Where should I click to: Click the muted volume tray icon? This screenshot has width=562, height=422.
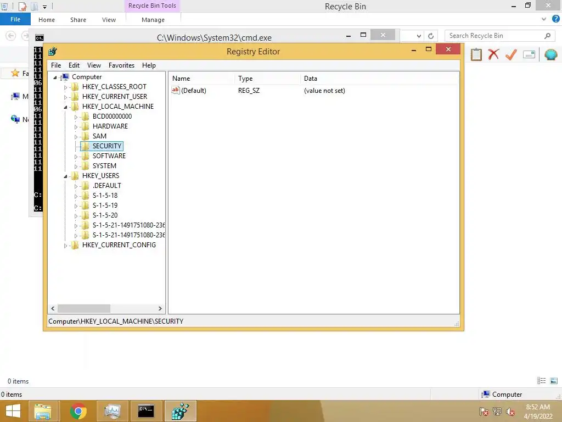[x=510, y=412]
